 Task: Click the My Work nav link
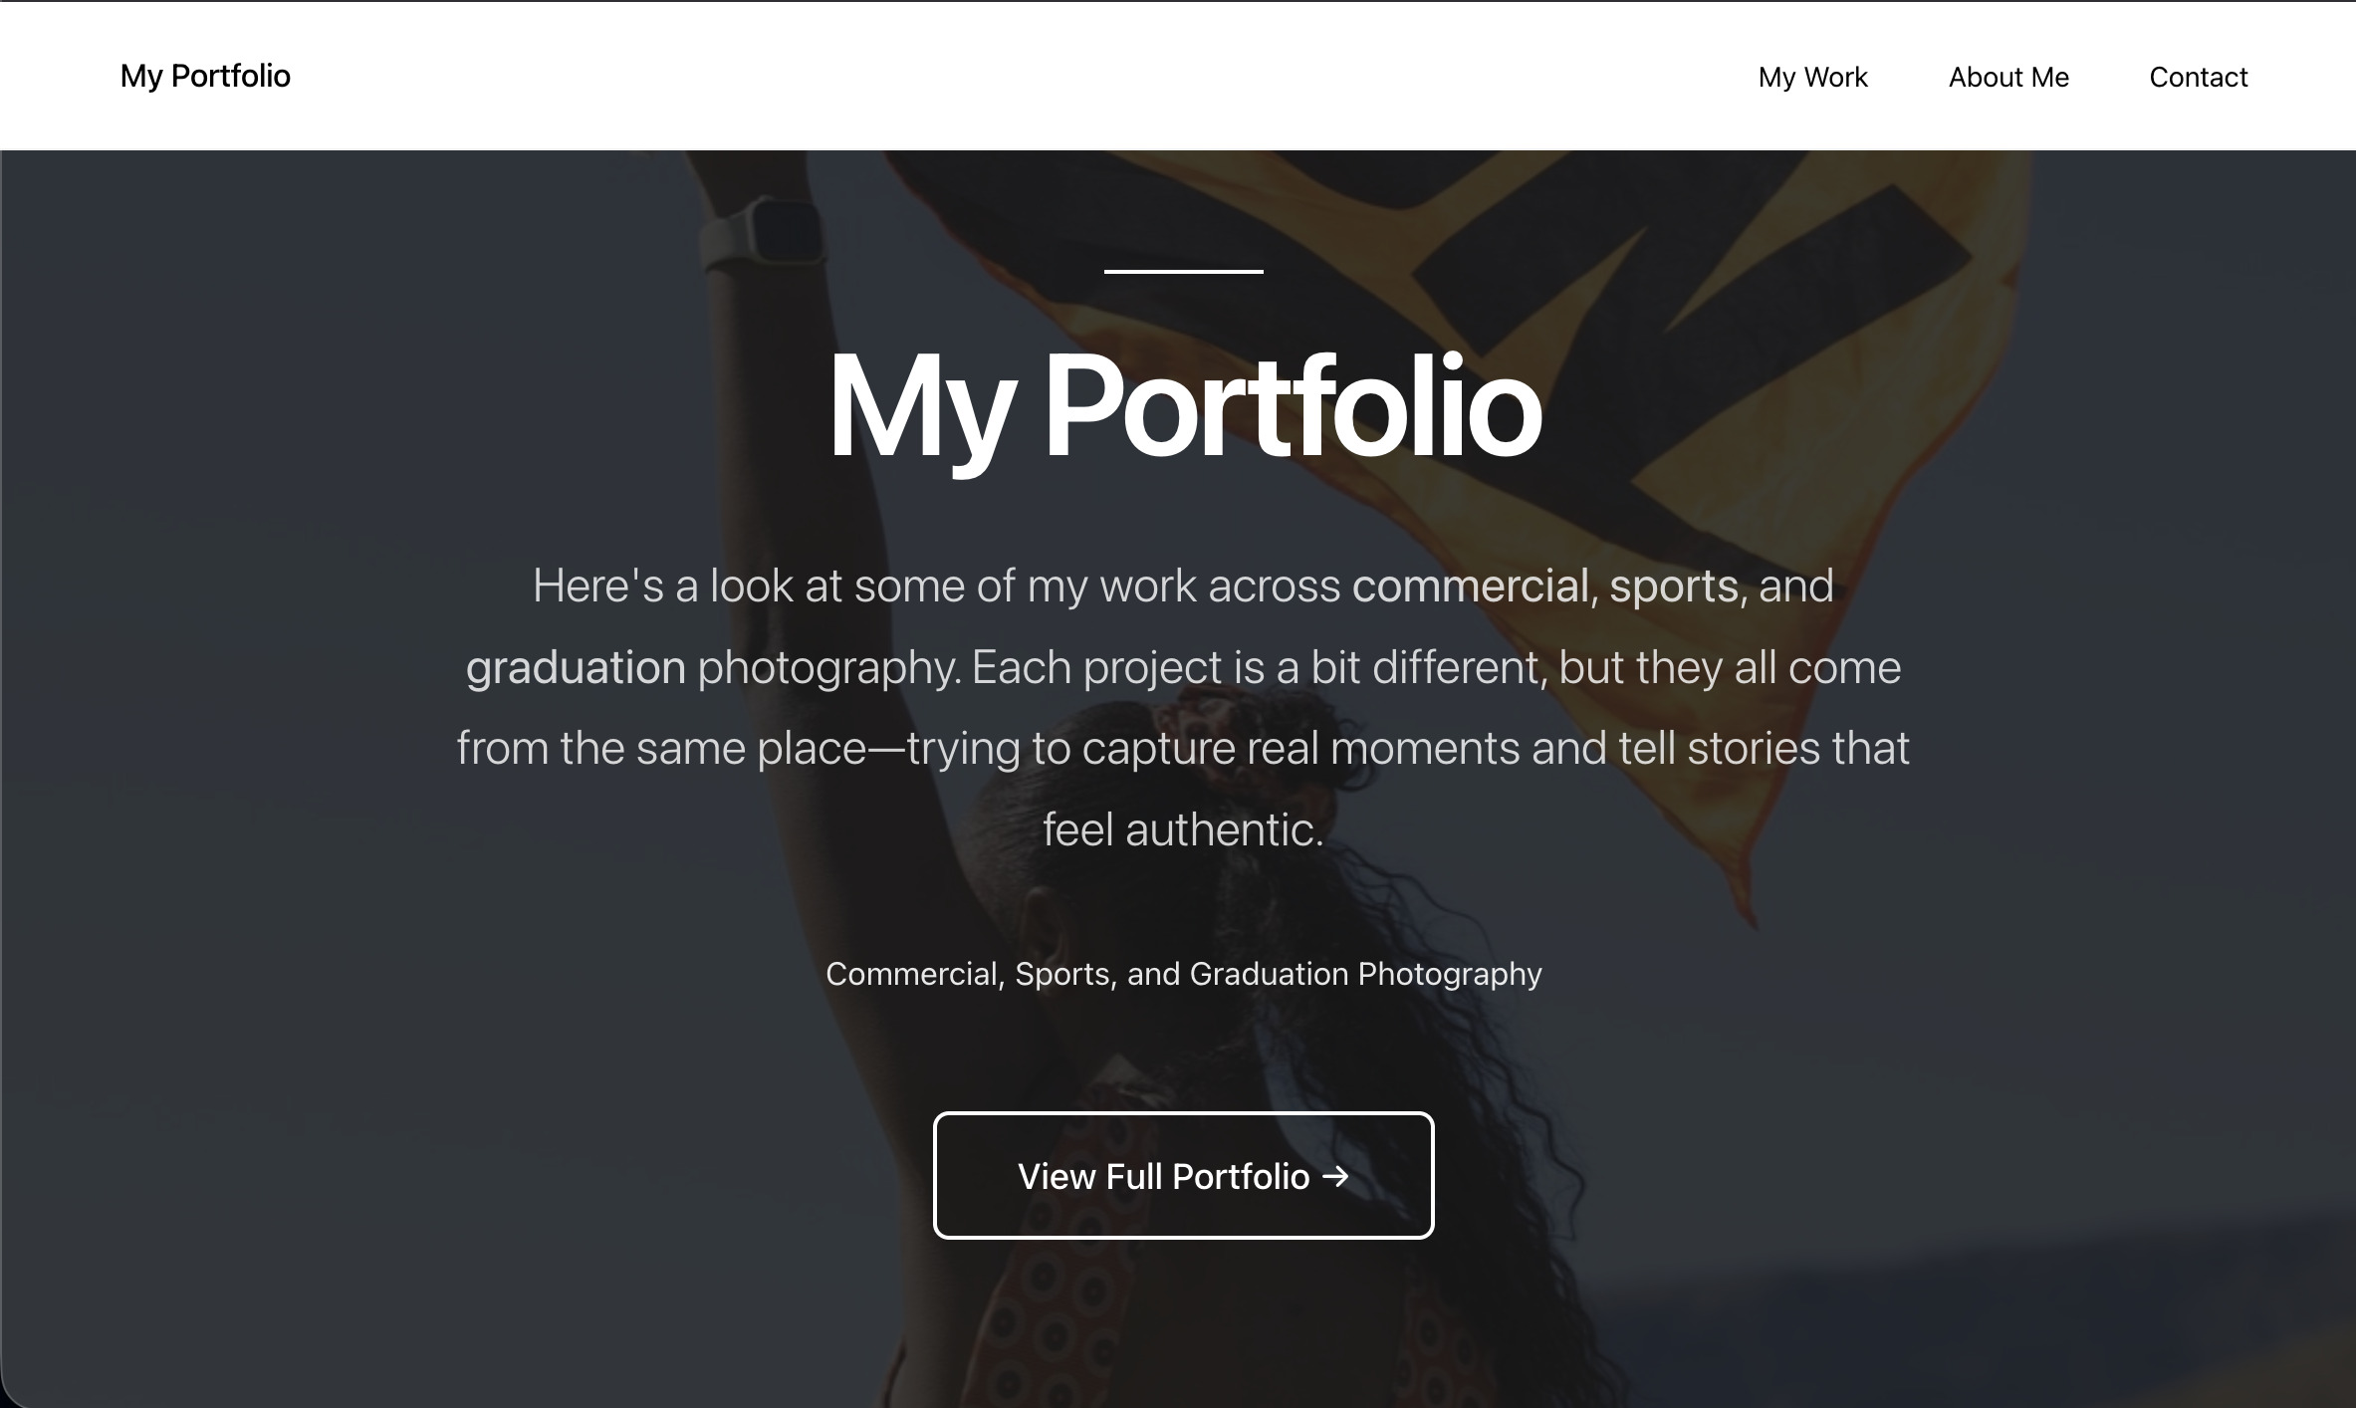coord(1812,78)
